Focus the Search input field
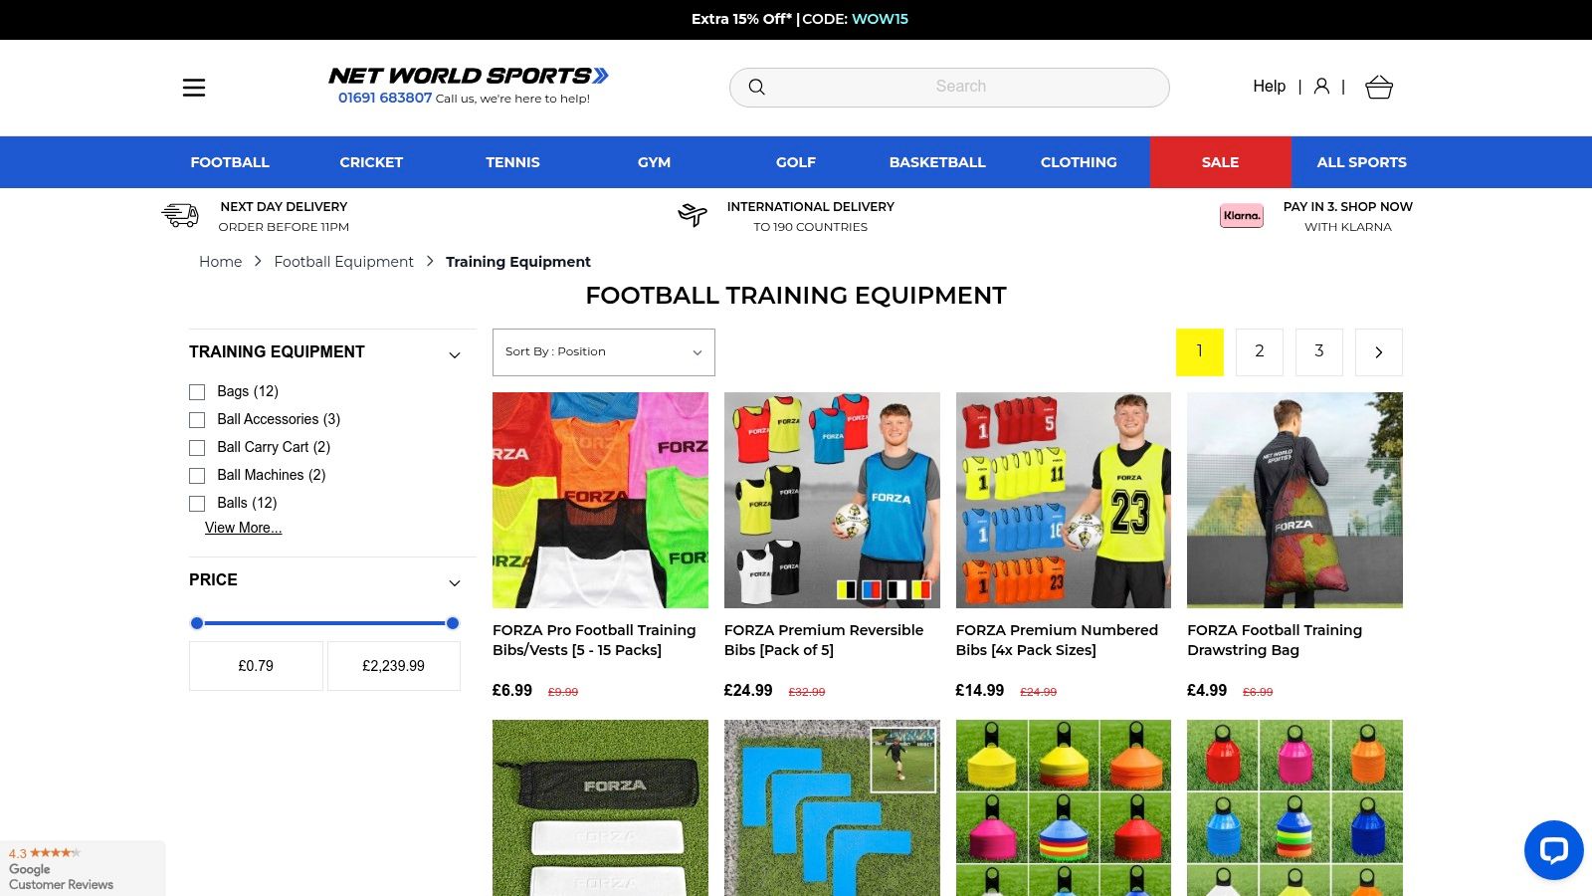 click(949, 88)
